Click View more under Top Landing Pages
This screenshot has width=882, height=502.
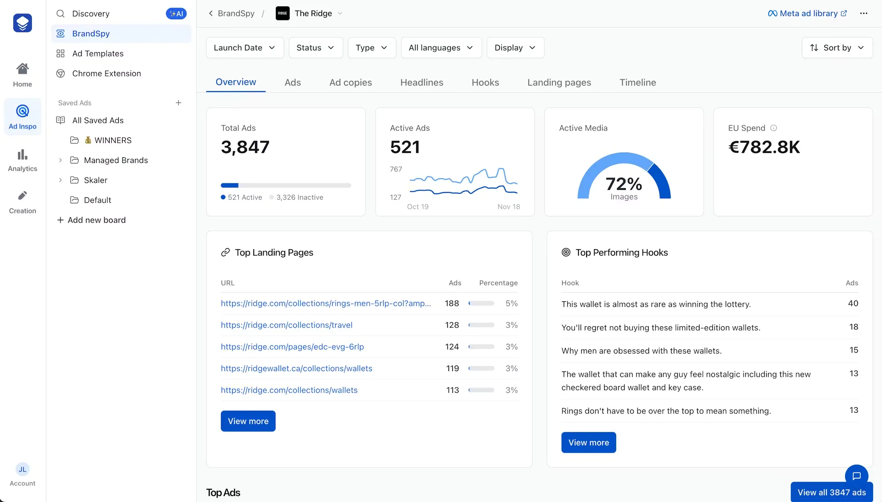click(248, 421)
